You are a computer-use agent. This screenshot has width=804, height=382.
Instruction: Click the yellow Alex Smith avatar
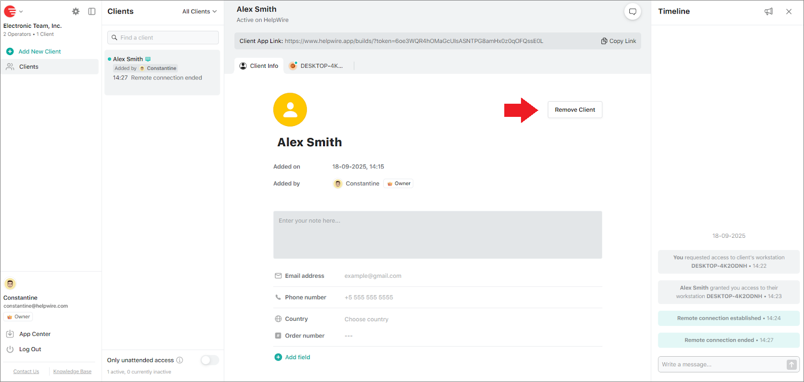pyautogui.click(x=290, y=110)
